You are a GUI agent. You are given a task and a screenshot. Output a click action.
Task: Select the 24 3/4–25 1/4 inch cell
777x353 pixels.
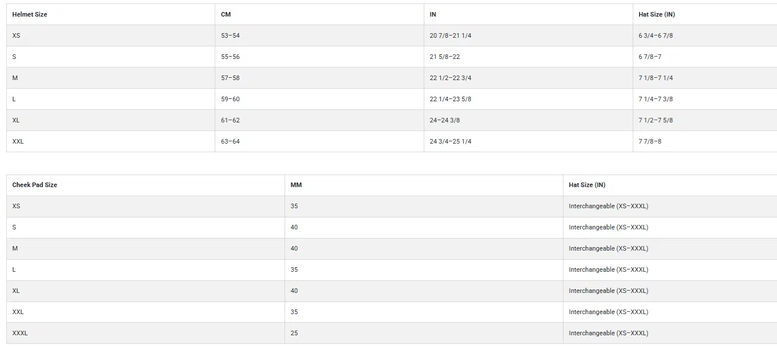(451, 141)
